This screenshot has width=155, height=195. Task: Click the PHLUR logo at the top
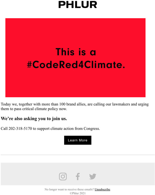point(77,5)
